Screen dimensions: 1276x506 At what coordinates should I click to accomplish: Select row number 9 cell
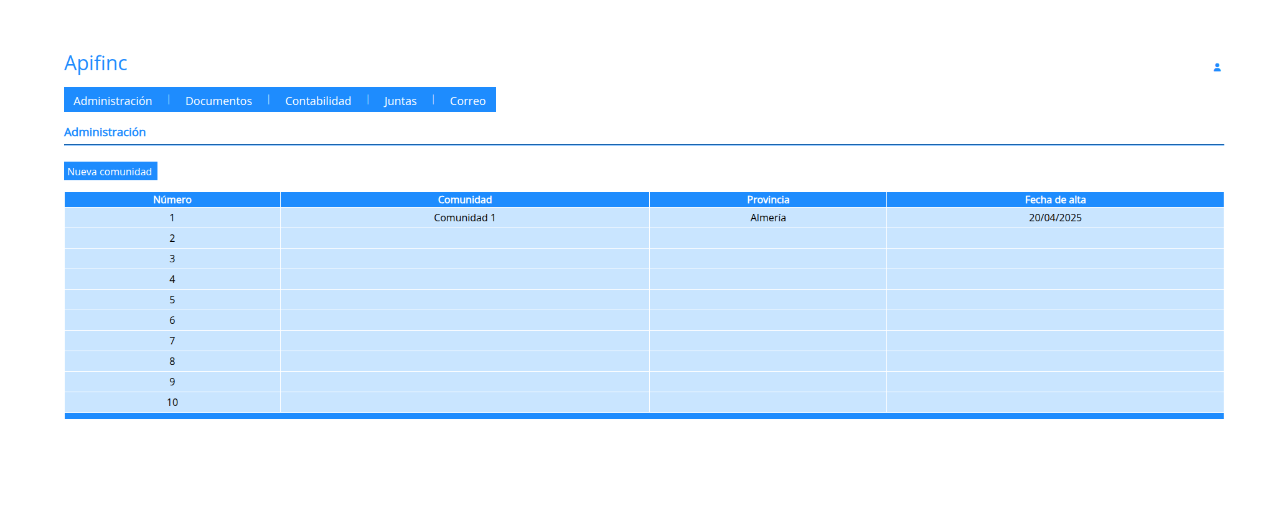pos(172,382)
